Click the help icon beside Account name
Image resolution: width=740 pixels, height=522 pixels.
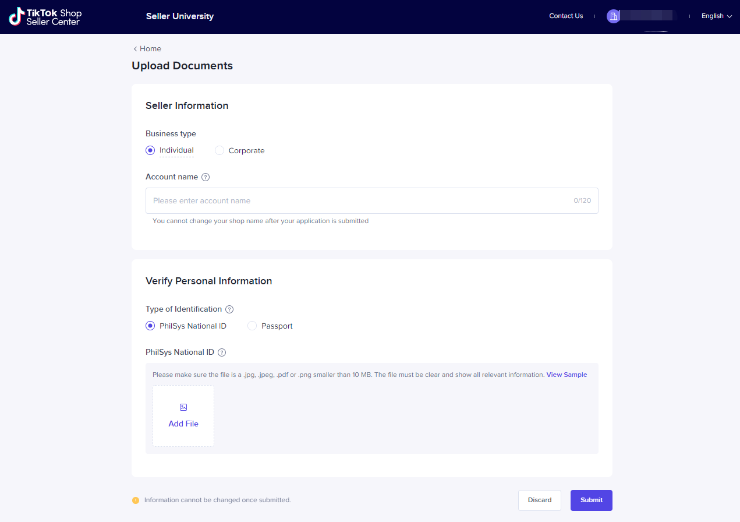click(206, 177)
